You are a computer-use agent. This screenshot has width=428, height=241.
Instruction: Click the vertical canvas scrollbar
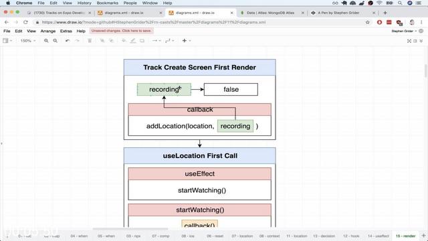tap(426, 71)
